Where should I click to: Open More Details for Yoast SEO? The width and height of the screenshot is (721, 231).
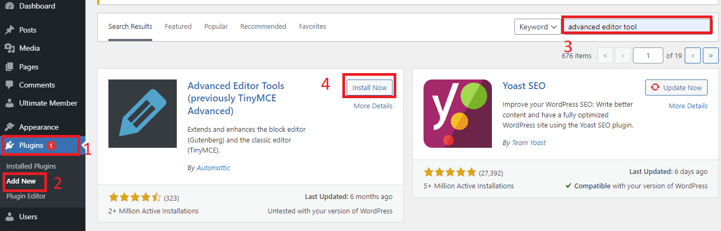tap(688, 106)
